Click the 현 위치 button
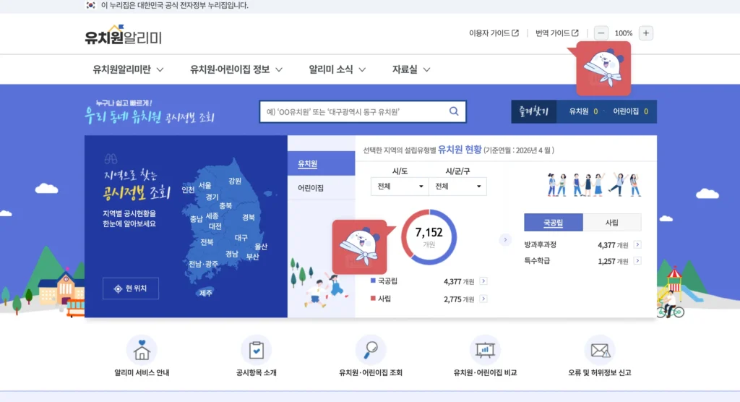This screenshot has width=740, height=402. (131, 288)
